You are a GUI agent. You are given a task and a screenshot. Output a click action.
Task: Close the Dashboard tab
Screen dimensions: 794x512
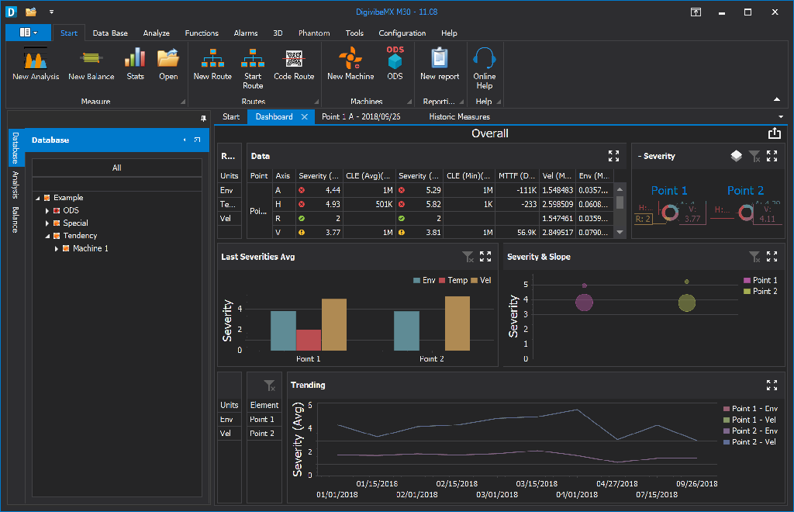(304, 117)
